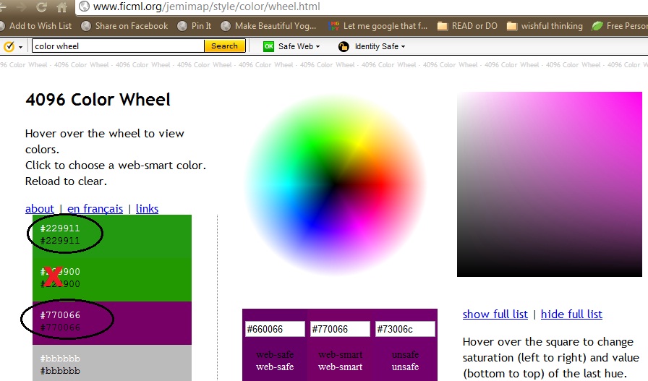Open the READ or DO bookmarks folder
648x381 pixels.
pos(467,26)
